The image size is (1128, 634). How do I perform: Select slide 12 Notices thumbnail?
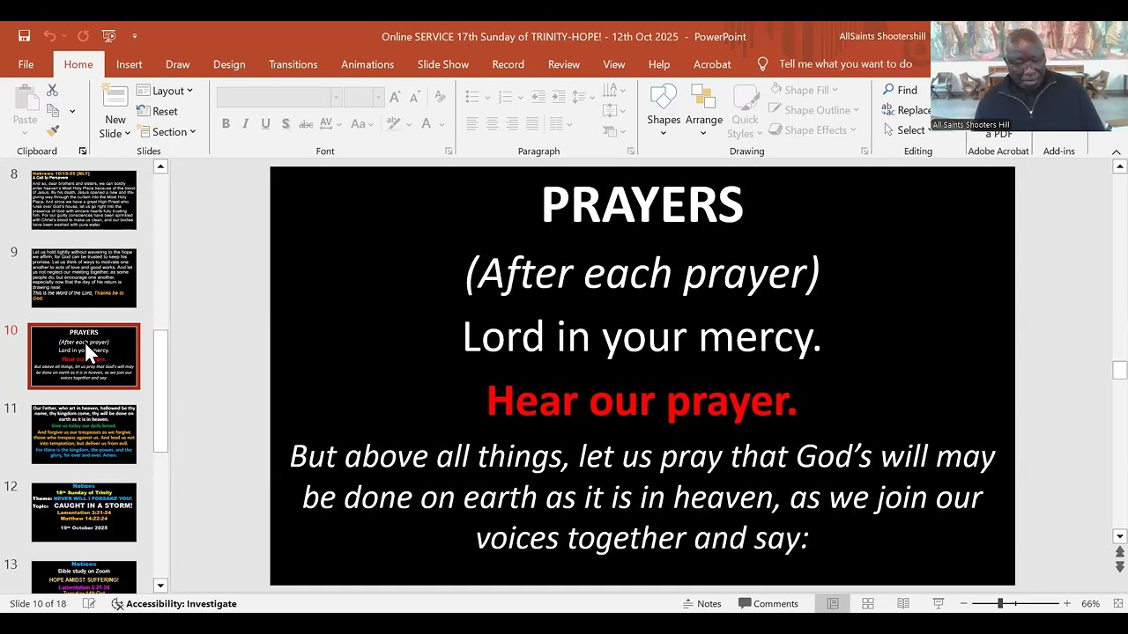tap(84, 512)
